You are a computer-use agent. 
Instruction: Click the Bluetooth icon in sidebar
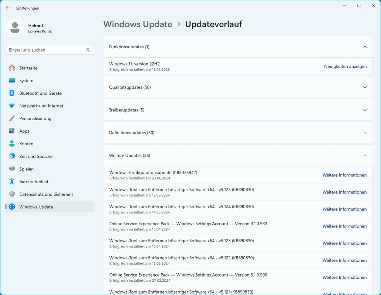tap(12, 93)
